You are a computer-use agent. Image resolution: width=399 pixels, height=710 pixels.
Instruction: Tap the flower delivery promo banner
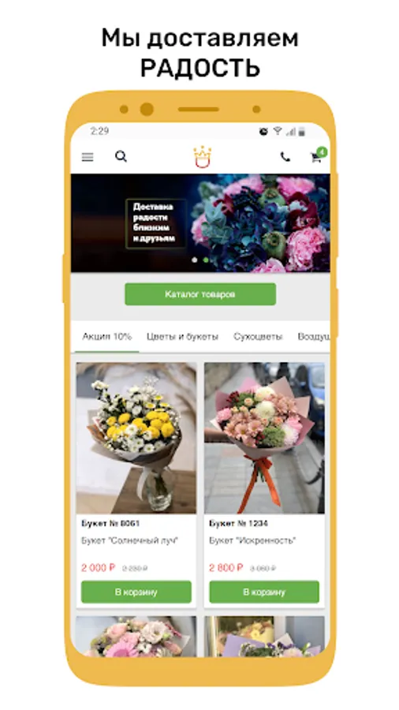(200, 223)
